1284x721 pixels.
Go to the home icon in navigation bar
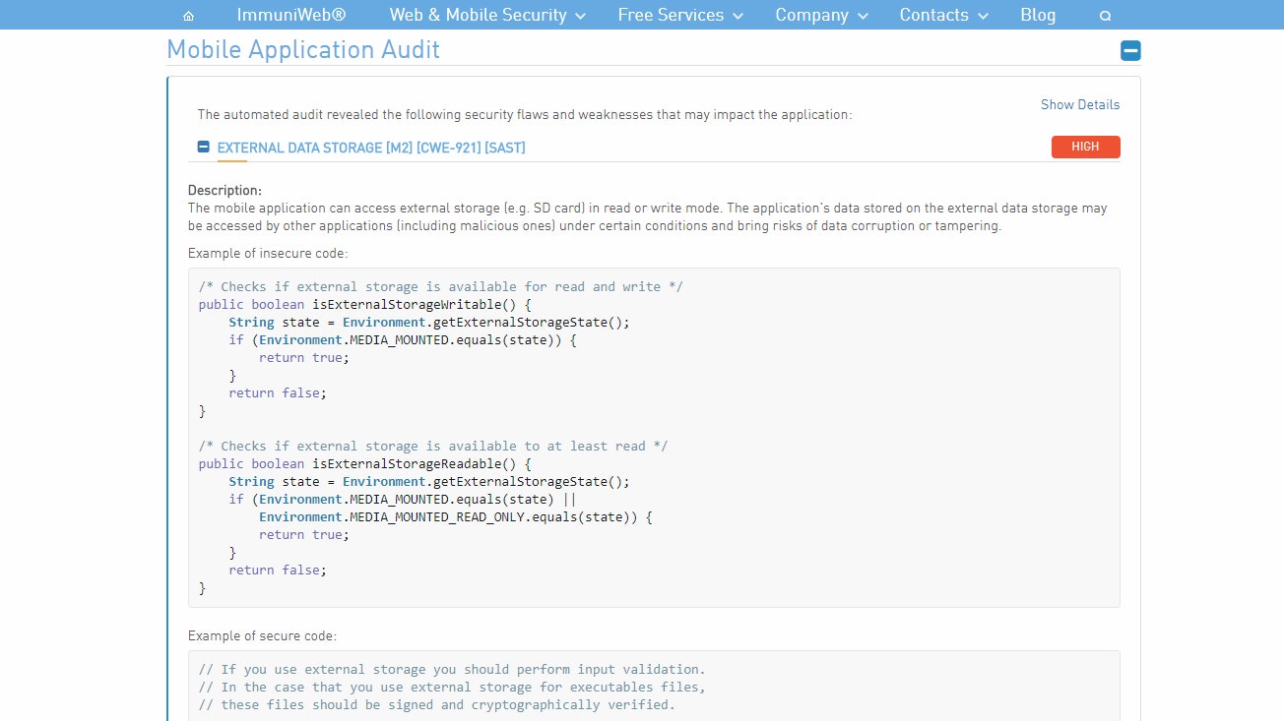click(188, 16)
